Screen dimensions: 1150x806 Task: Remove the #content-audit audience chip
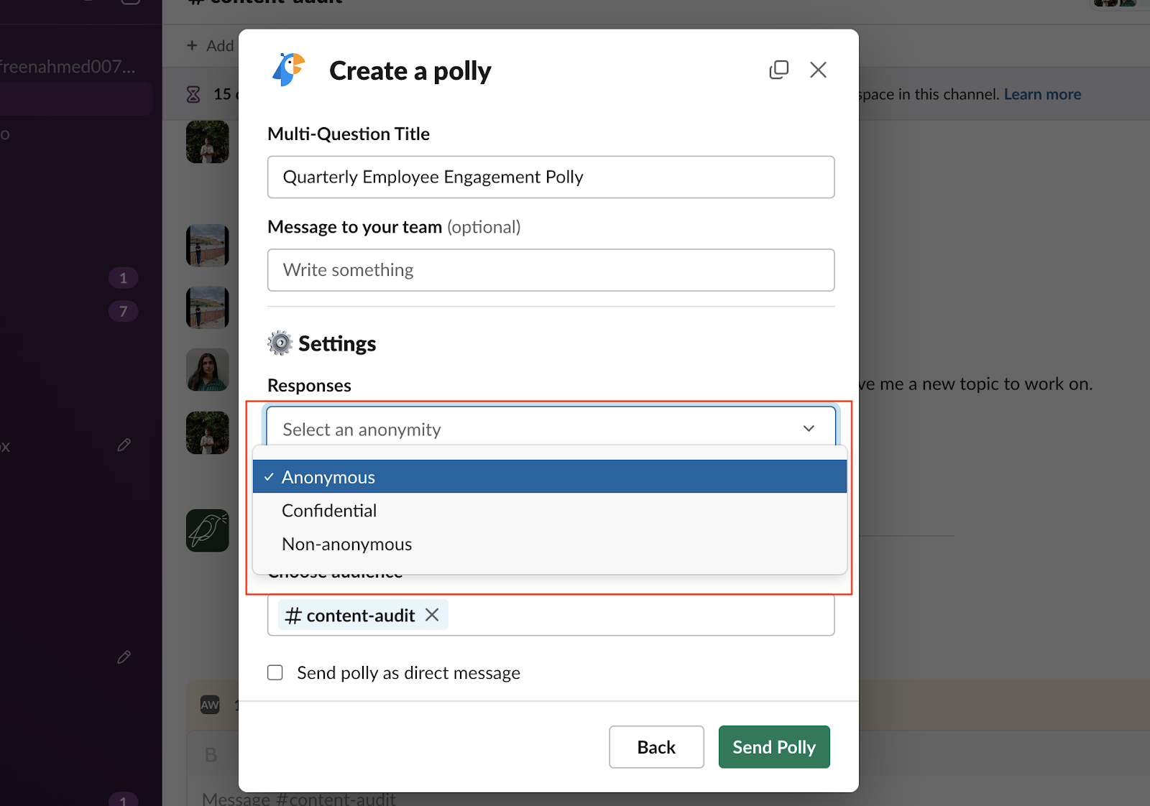[x=432, y=615]
